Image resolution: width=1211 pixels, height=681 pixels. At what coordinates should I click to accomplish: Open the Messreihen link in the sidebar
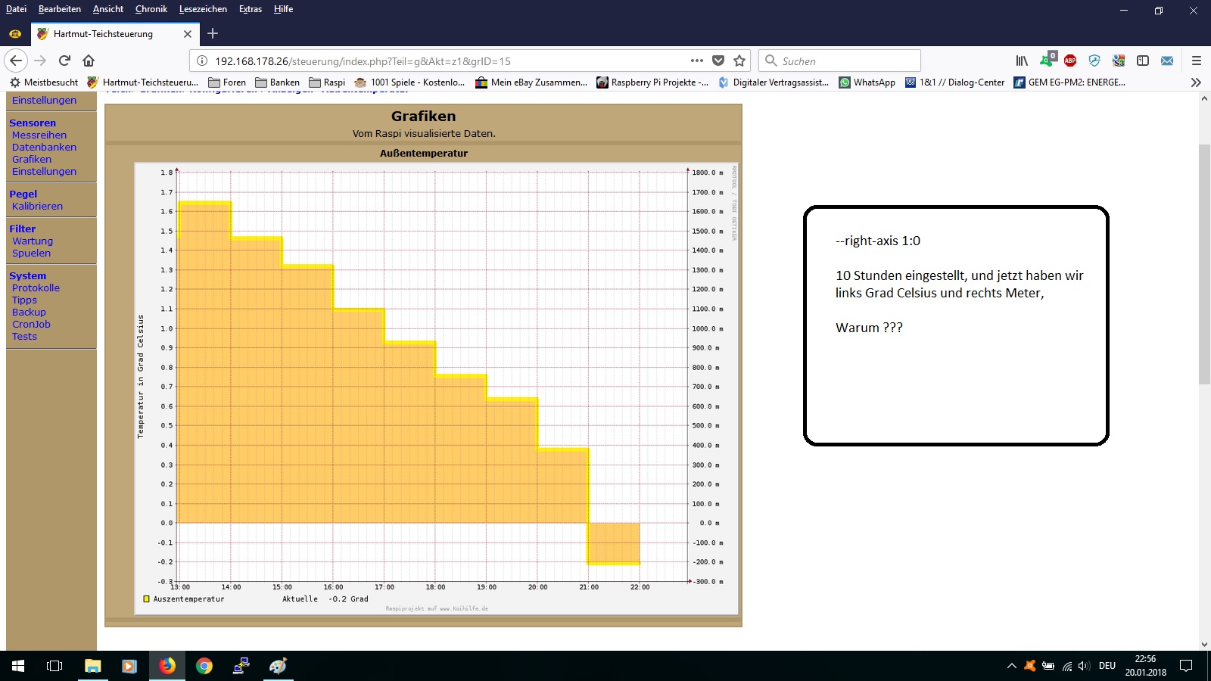coord(39,135)
